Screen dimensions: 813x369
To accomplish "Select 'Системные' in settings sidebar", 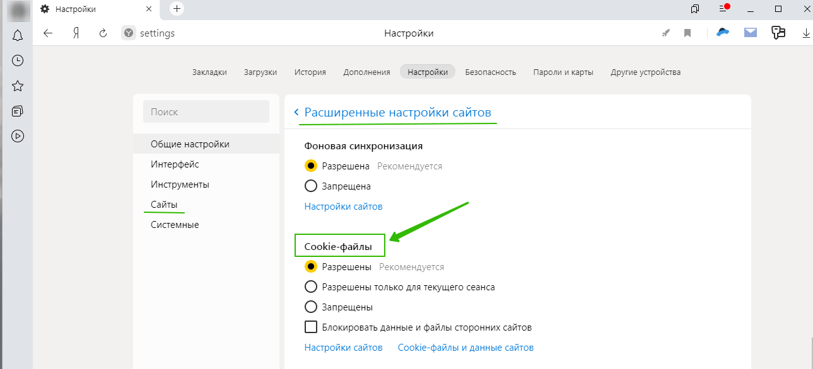I will pos(175,225).
